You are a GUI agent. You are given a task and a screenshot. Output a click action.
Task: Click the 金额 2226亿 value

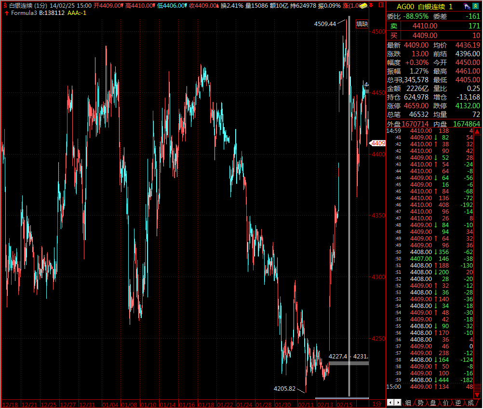(417, 89)
